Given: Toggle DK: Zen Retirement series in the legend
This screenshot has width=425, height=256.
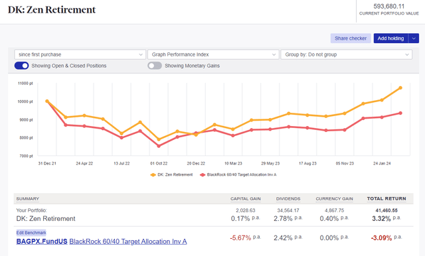Looking at the screenshot, I should (171, 175).
